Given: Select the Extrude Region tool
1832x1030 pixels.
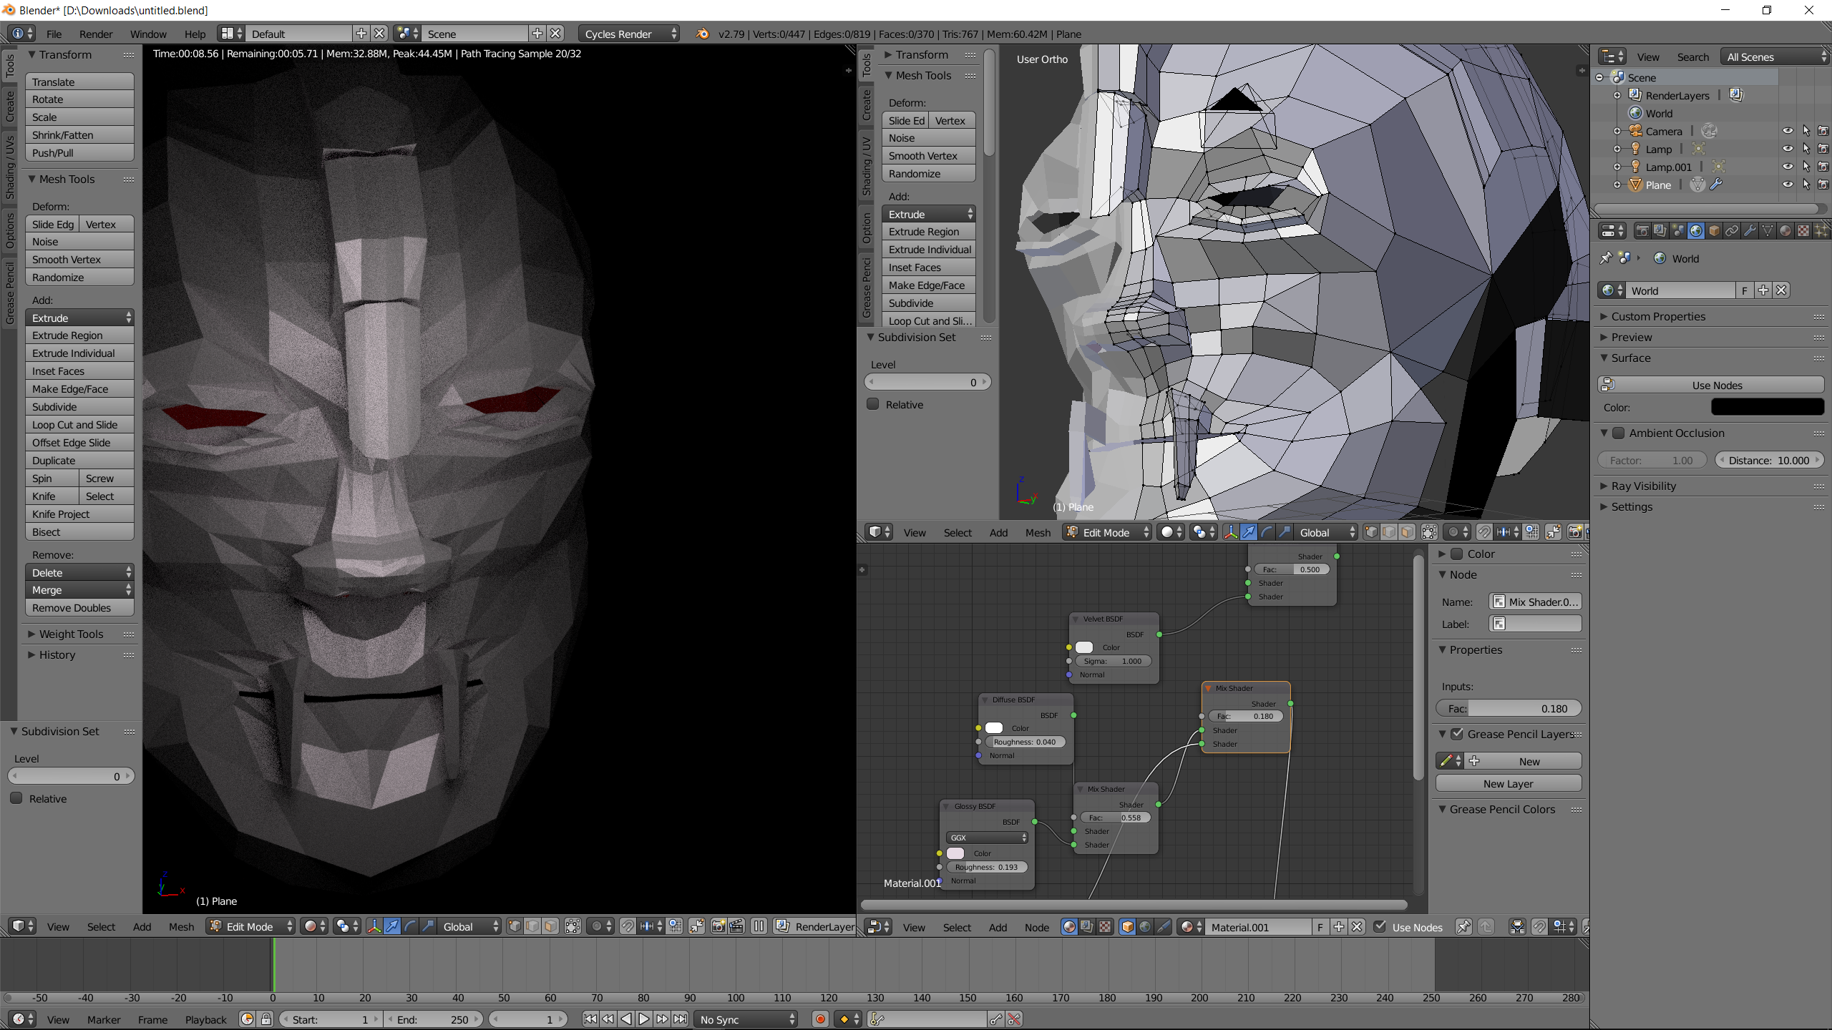Looking at the screenshot, I should point(69,335).
